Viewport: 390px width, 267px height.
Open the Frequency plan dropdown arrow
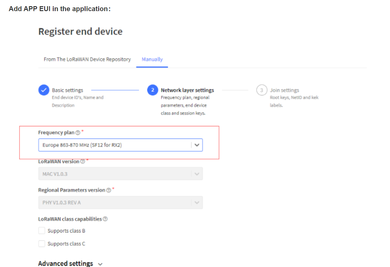click(x=197, y=145)
